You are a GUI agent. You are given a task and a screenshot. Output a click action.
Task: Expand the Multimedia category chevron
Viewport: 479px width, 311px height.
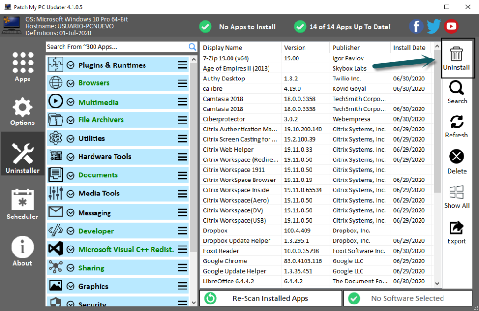pyautogui.click(x=71, y=102)
